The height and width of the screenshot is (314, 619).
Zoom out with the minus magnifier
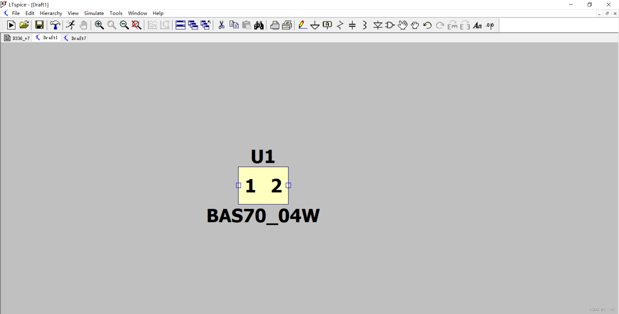coord(124,25)
